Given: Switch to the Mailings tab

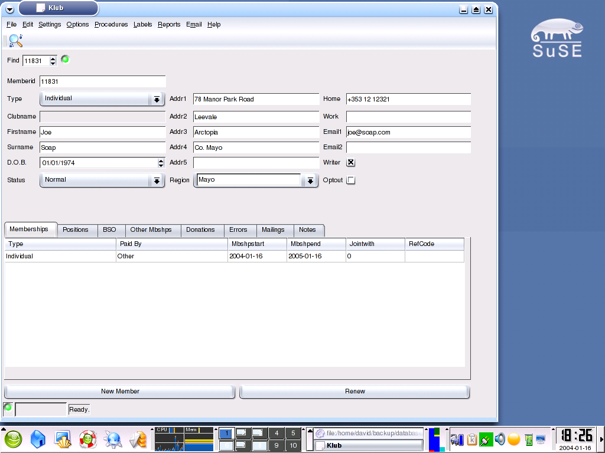Looking at the screenshot, I should [273, 230].
